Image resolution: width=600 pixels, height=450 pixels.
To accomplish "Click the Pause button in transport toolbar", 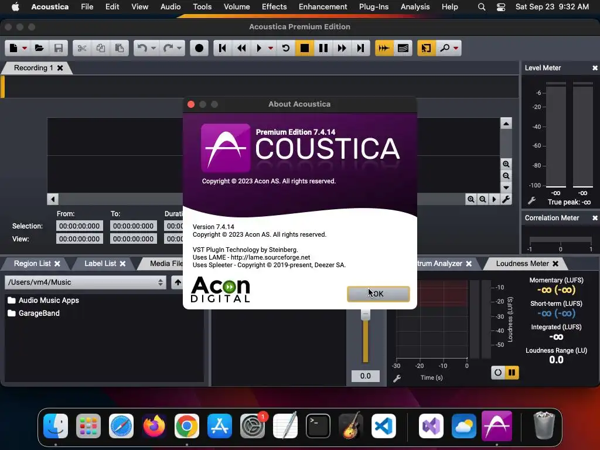I will tap(323, 48).
